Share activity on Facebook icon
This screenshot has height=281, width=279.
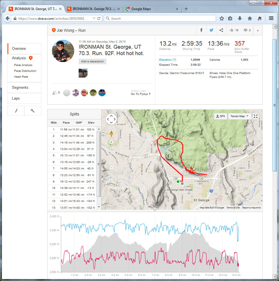pyautogui.click(x=201, y=30)
